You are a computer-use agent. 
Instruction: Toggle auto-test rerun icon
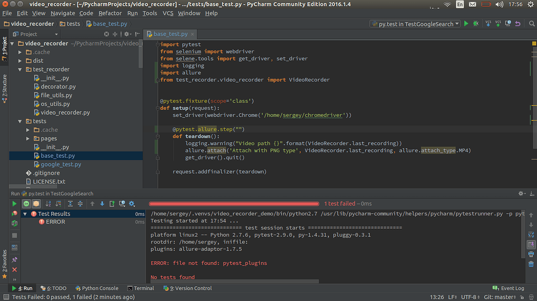click(14, 223)
